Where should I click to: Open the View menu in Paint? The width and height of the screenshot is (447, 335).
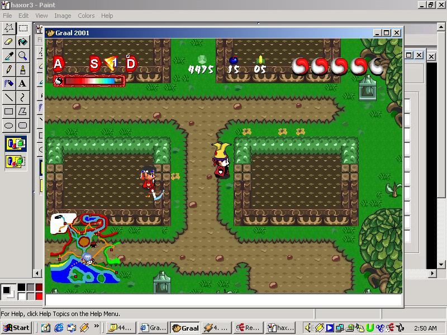point(41,16)
